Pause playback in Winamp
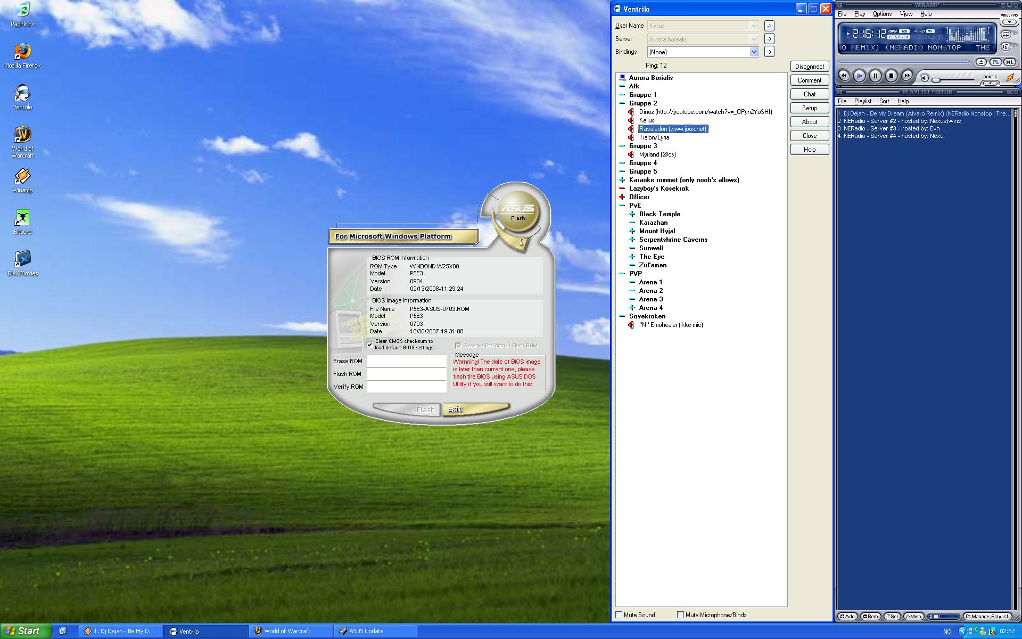 point(875,76)
